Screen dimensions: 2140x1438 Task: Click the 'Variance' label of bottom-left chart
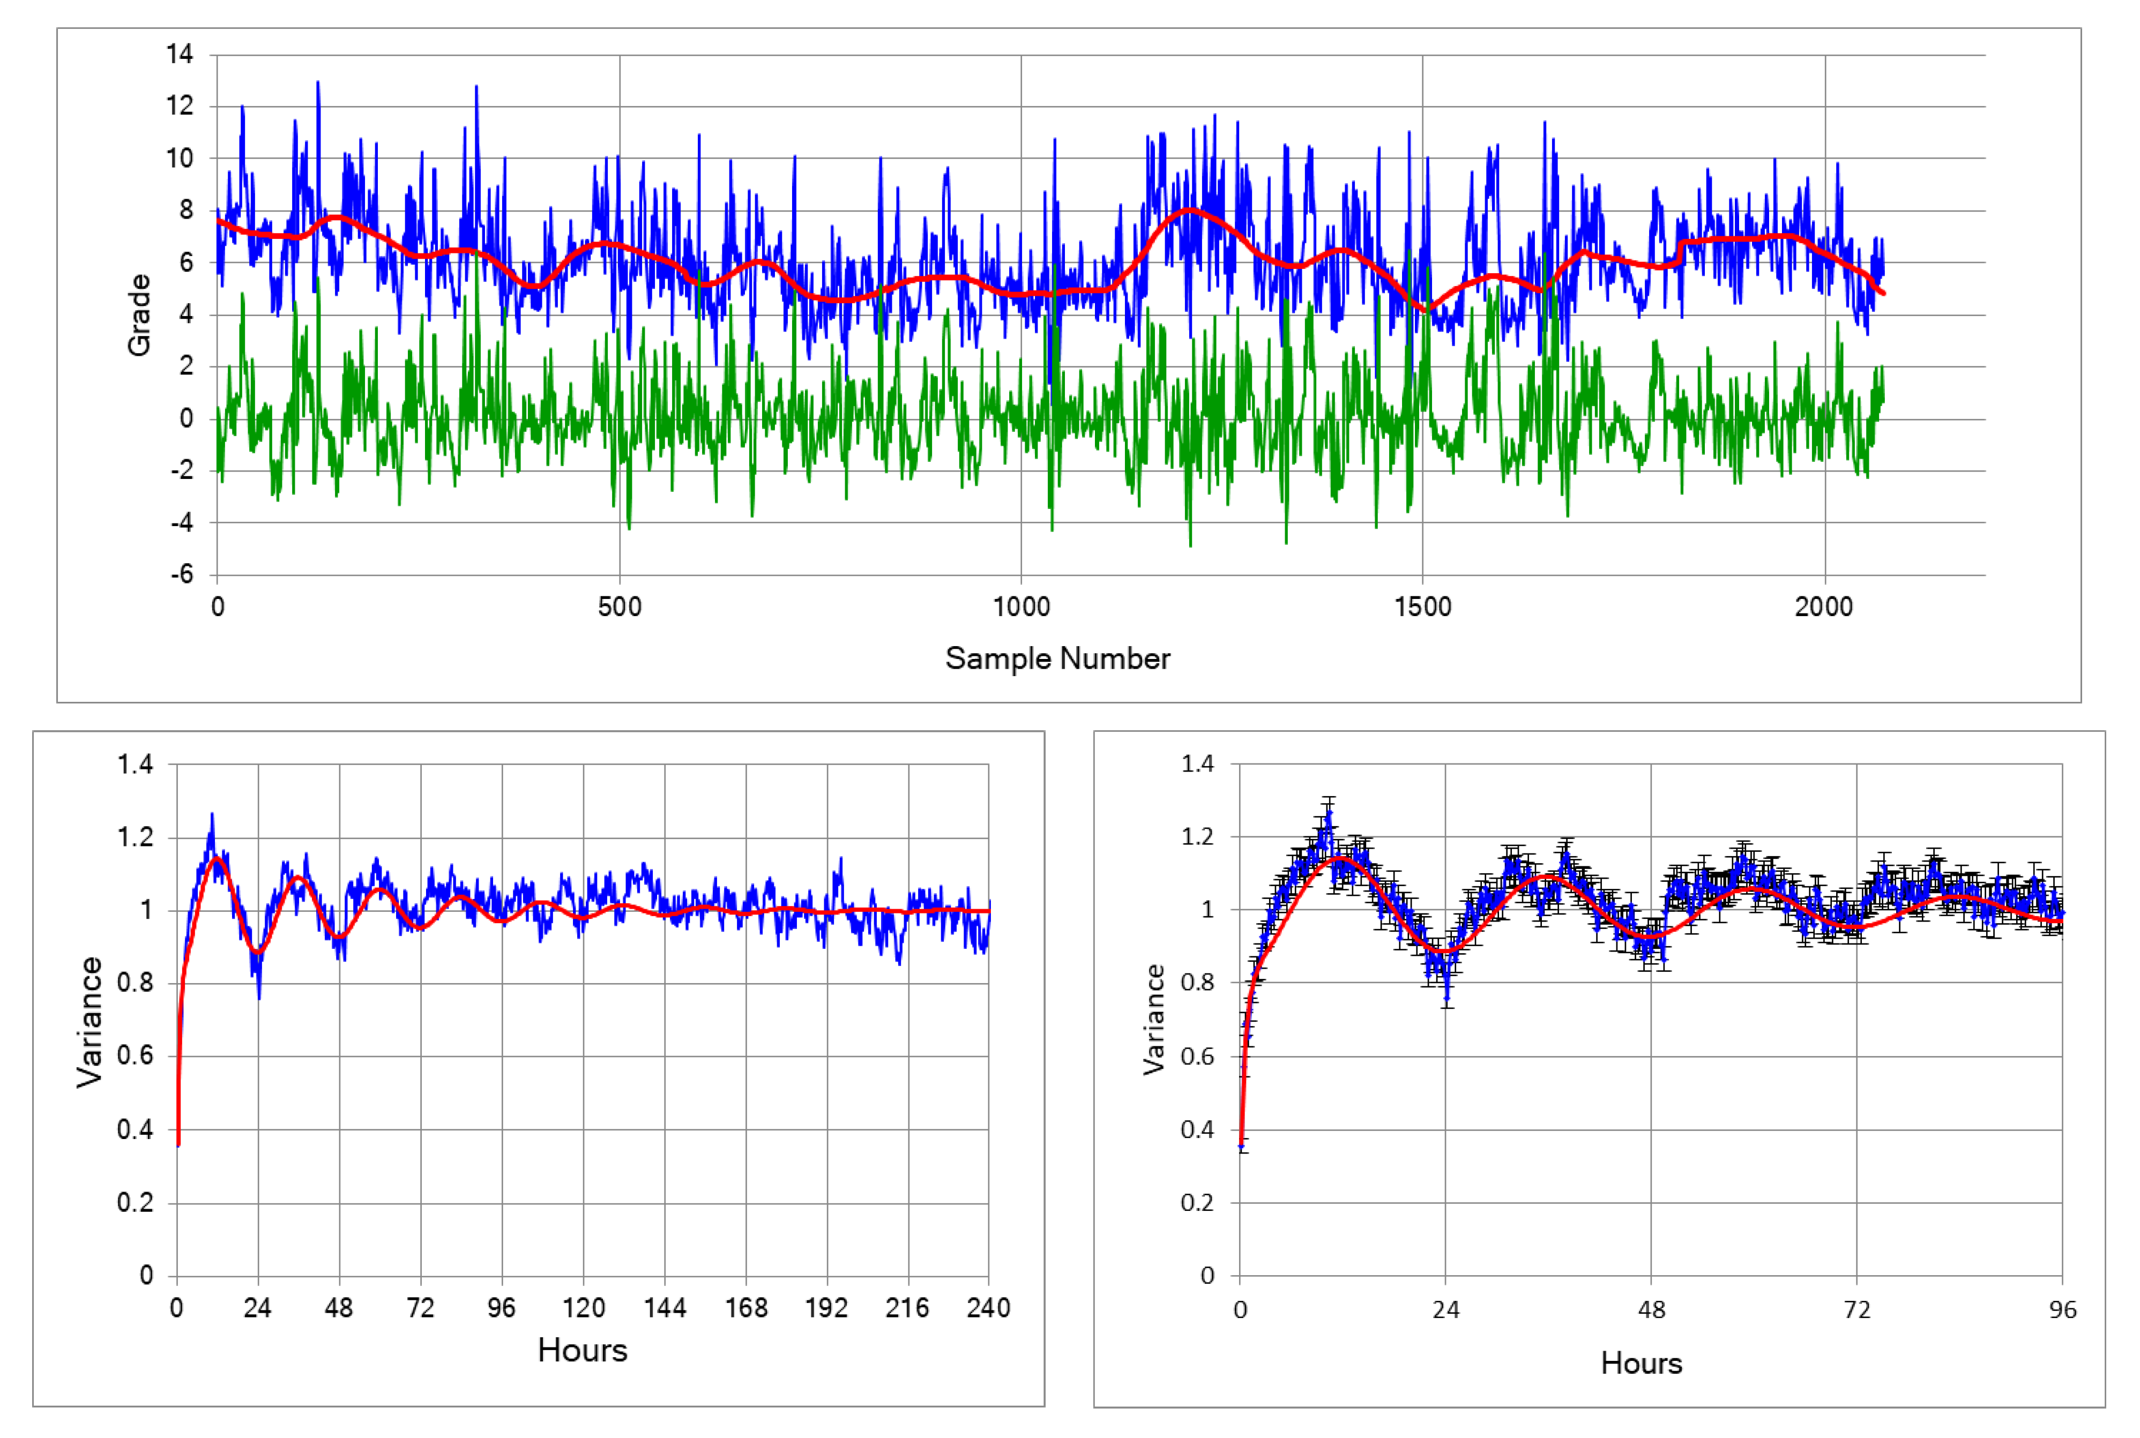(90, 1022)
